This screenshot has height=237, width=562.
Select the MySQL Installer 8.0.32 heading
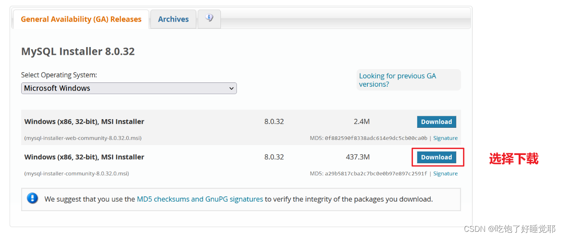78,51
